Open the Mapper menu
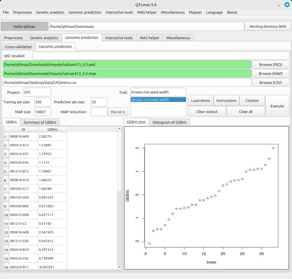 195,12
